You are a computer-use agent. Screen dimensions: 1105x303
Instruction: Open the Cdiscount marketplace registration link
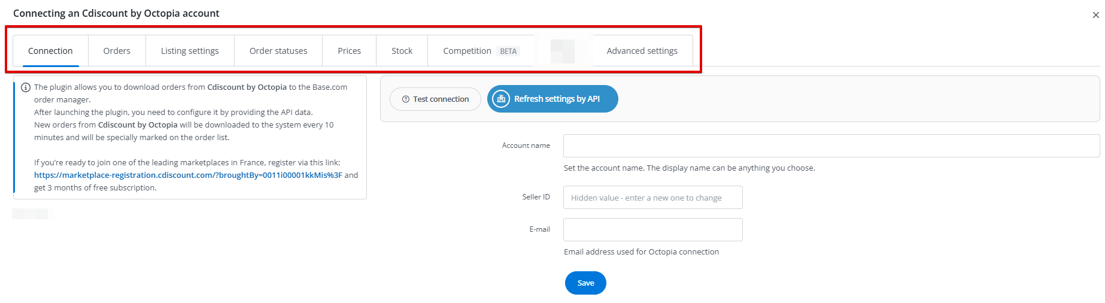[x=188, y=175]
